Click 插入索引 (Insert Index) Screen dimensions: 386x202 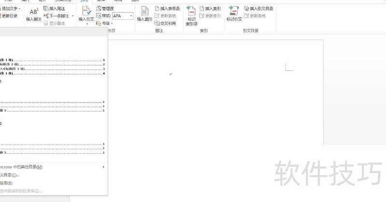click(210, 9)
